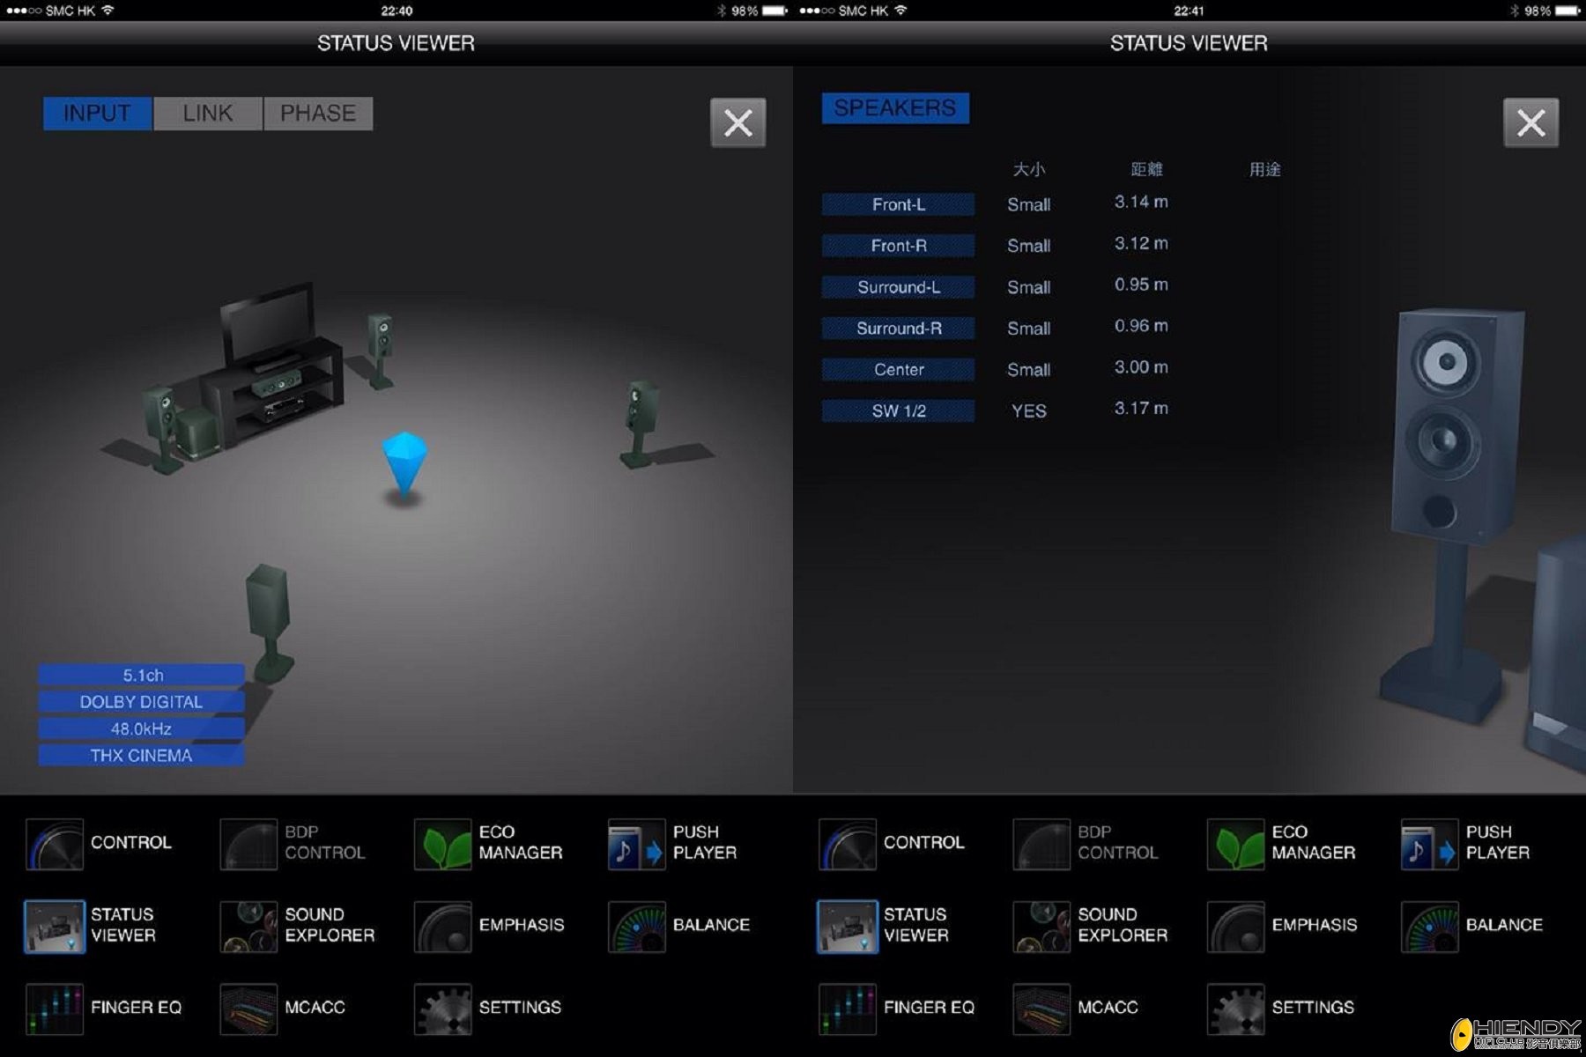Click the 0.96 m distance value
Image resolution: width=1586 pixels, height=1057 pixels.
tap(1141, 326)
